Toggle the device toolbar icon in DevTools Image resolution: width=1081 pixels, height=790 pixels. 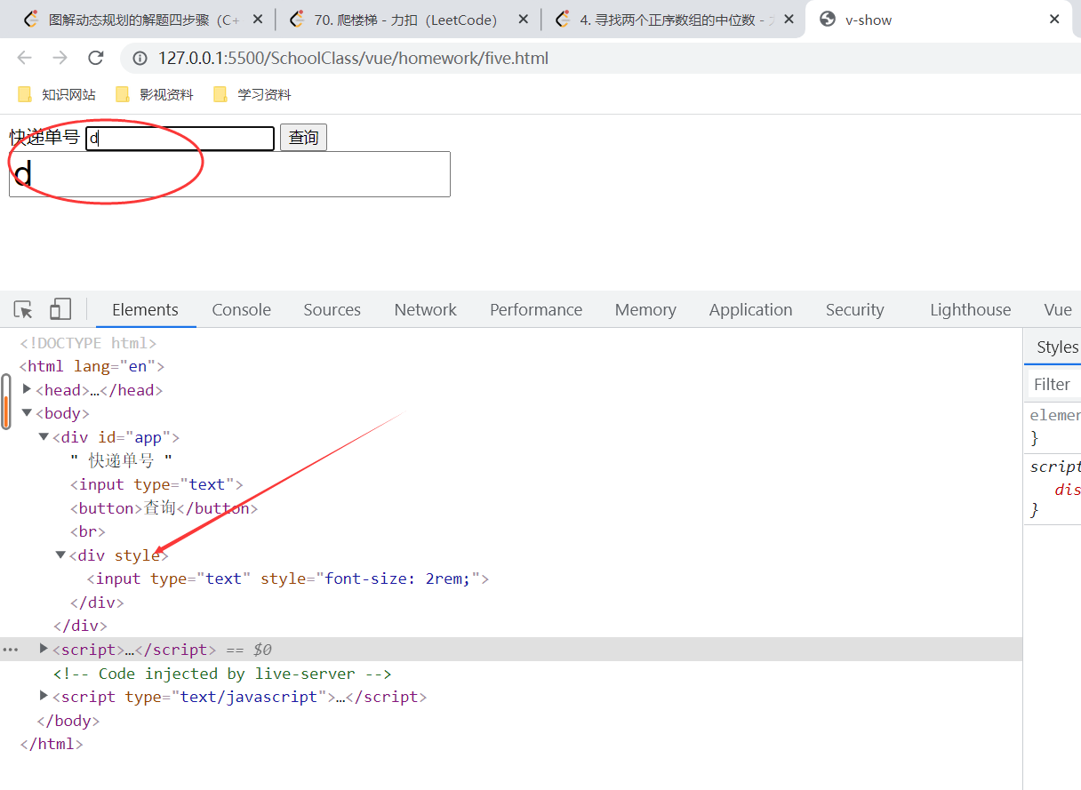(x=60, y=309)
